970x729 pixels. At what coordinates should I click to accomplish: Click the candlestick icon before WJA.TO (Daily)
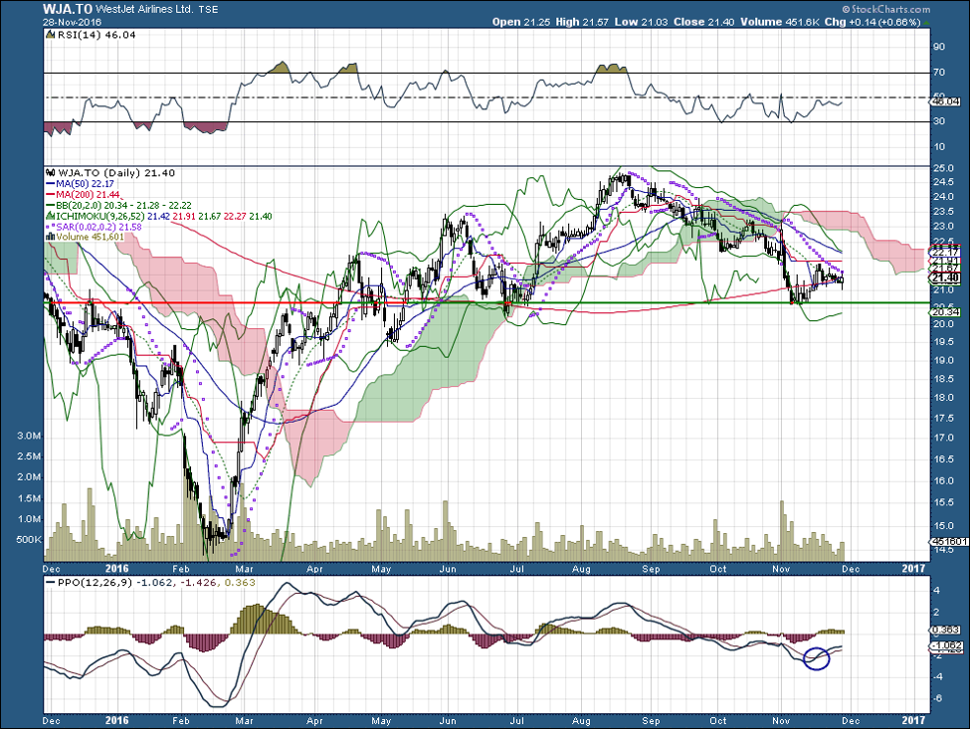[x=51, y=173]
